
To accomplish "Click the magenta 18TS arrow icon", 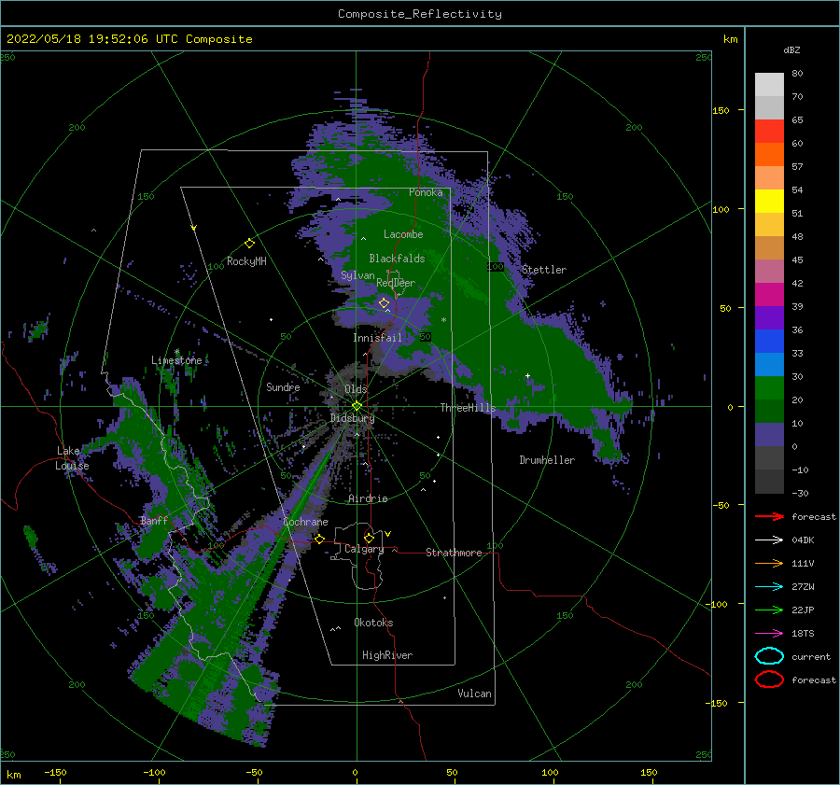I will (769, 634).
